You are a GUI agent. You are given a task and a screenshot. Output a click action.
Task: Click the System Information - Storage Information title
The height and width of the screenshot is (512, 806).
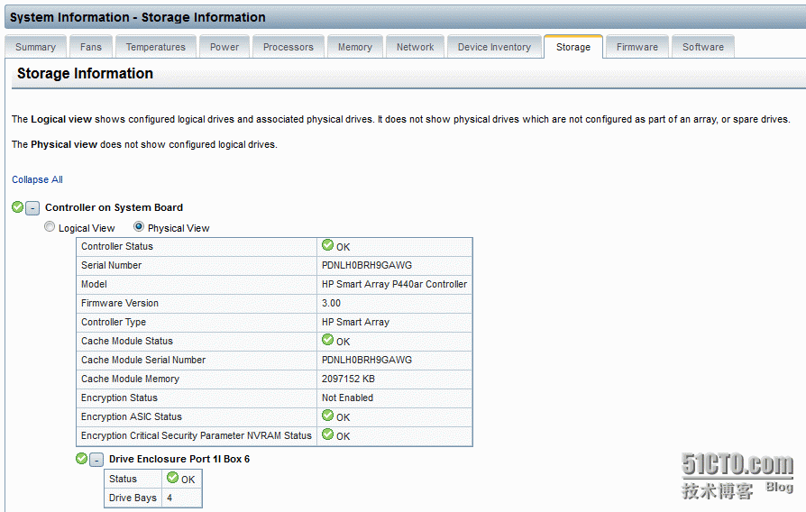click(138, 17)
